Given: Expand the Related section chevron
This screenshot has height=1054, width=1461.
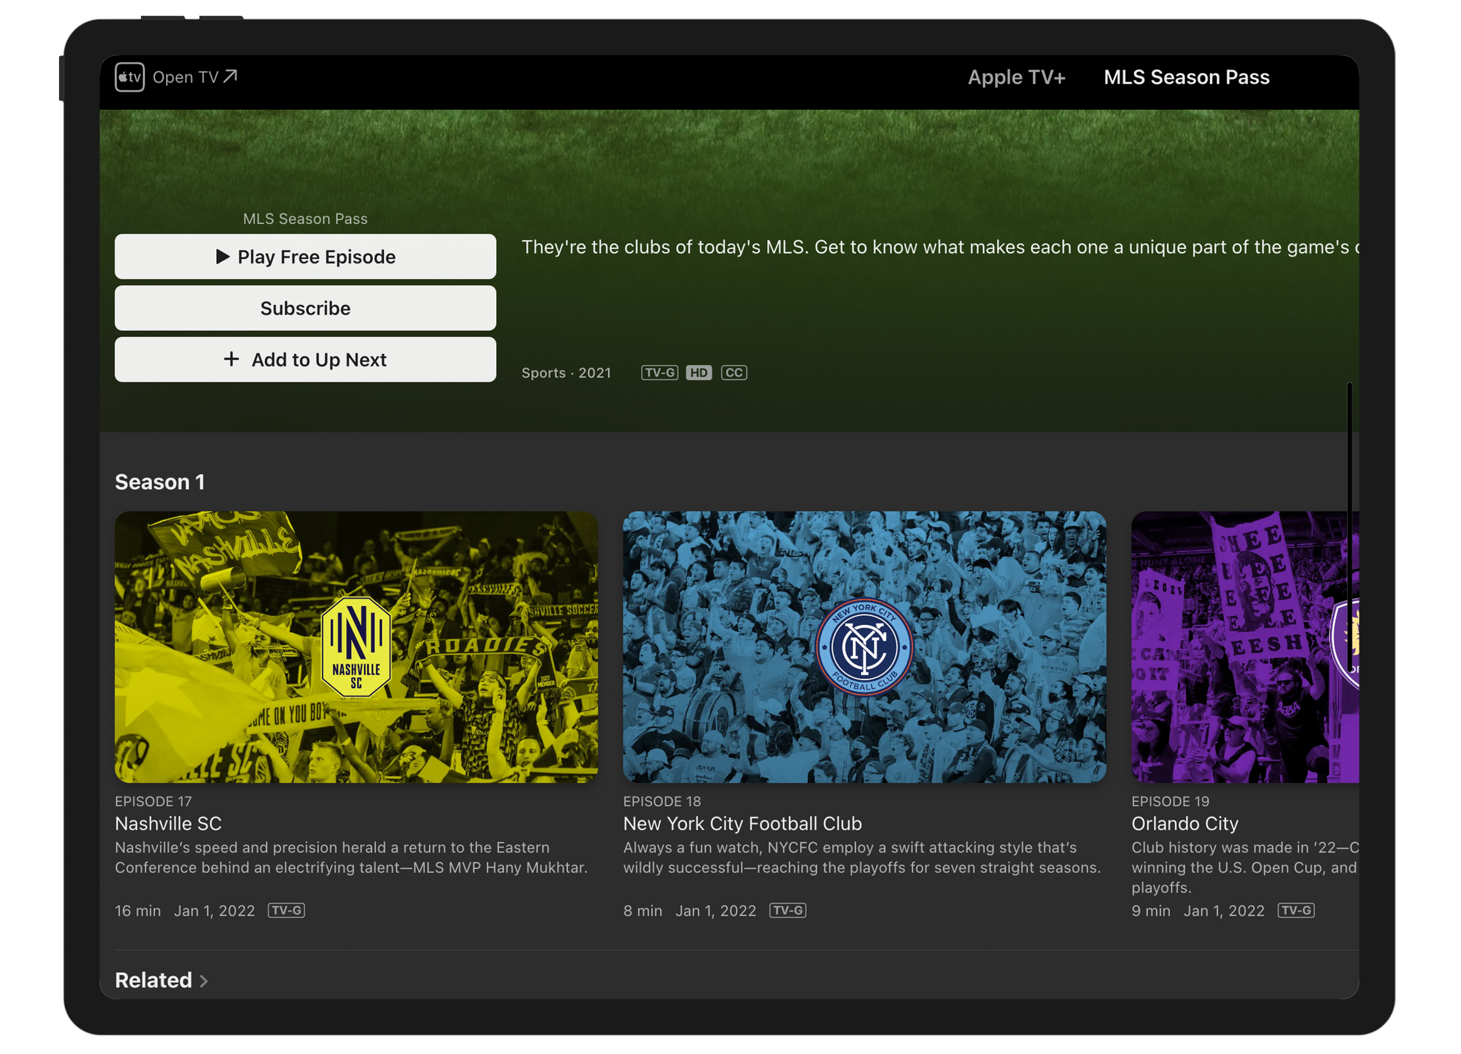Looking at the screenshot, I should tap(203, 980).
